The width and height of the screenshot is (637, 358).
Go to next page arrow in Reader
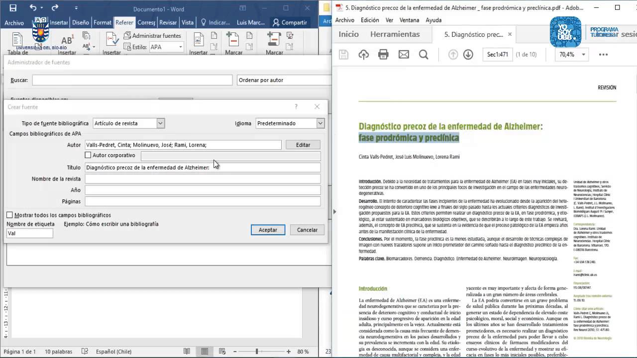[x=468, y=55]
